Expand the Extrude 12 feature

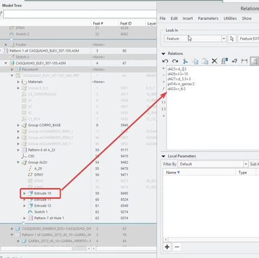coord(25,205)
